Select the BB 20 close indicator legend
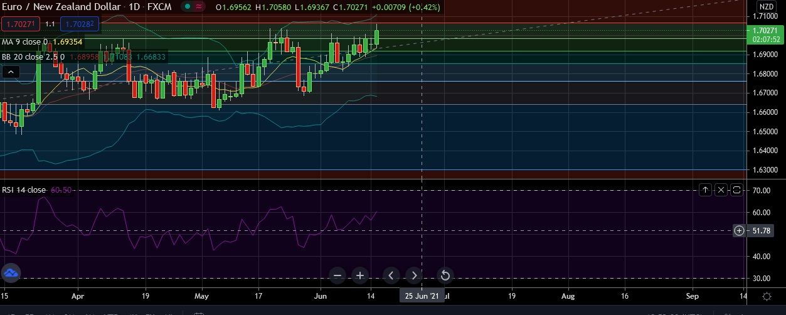This screenshot has height=315, width=786. click(x=33, y=56)
